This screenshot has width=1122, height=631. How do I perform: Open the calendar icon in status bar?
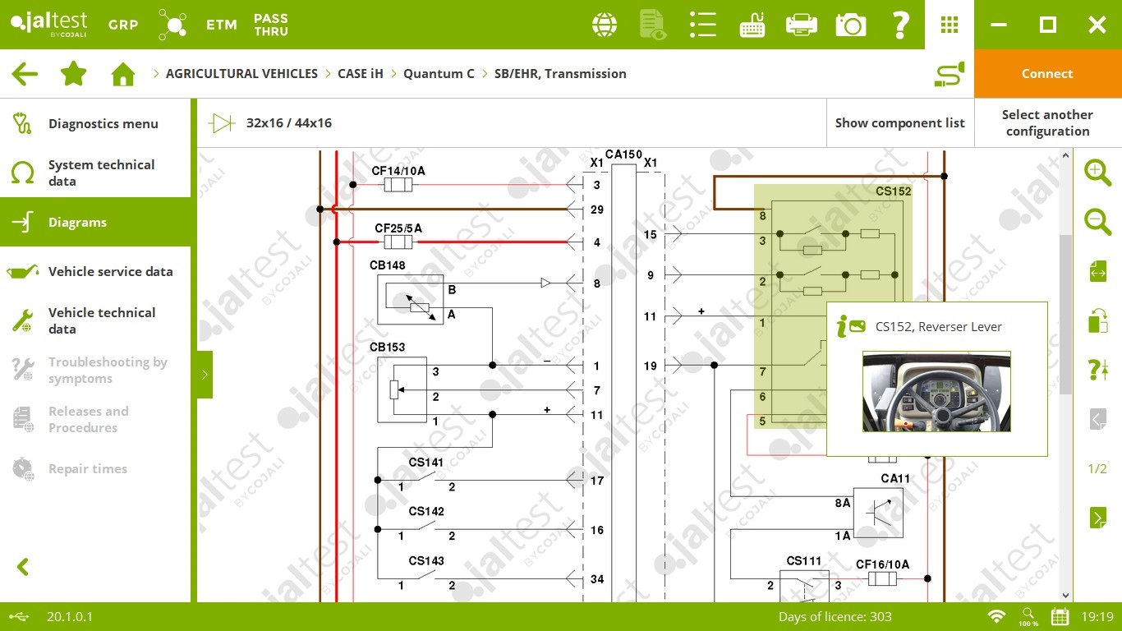pyautogui.click(x=1060, y=616)
